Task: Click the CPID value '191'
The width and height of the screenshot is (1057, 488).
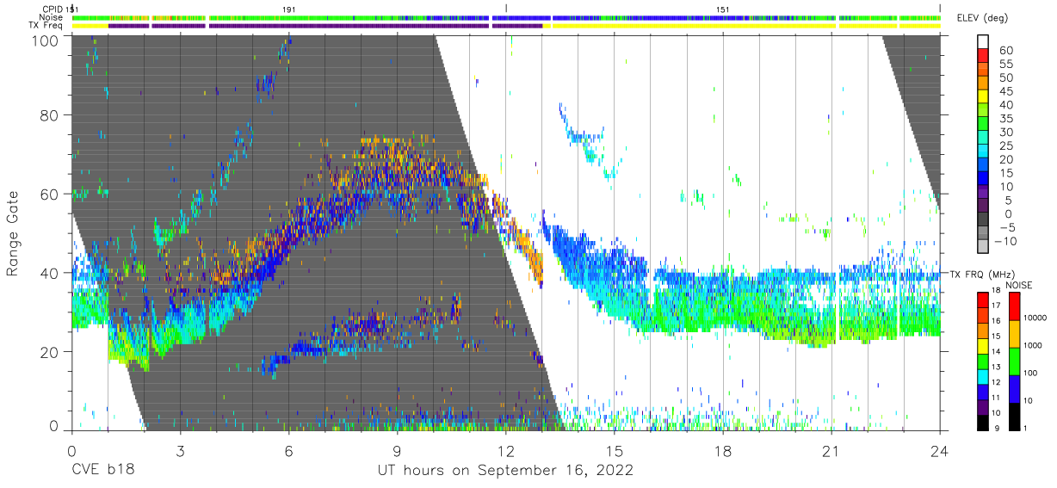Action: 289,9
